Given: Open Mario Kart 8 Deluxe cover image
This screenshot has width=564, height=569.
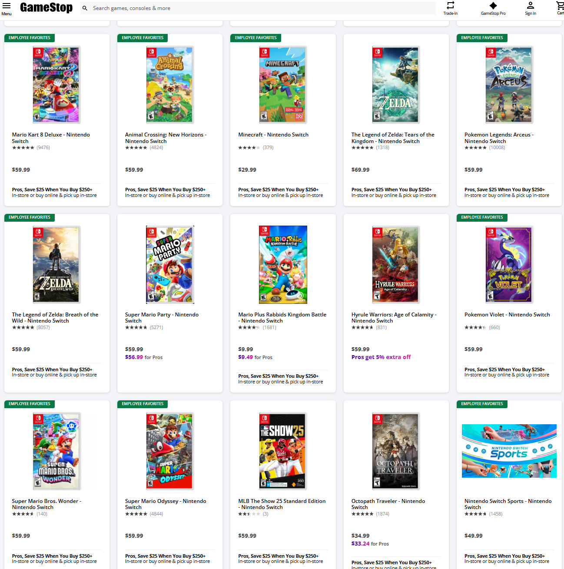Looking at the screenshot, I should pos(56,85).
